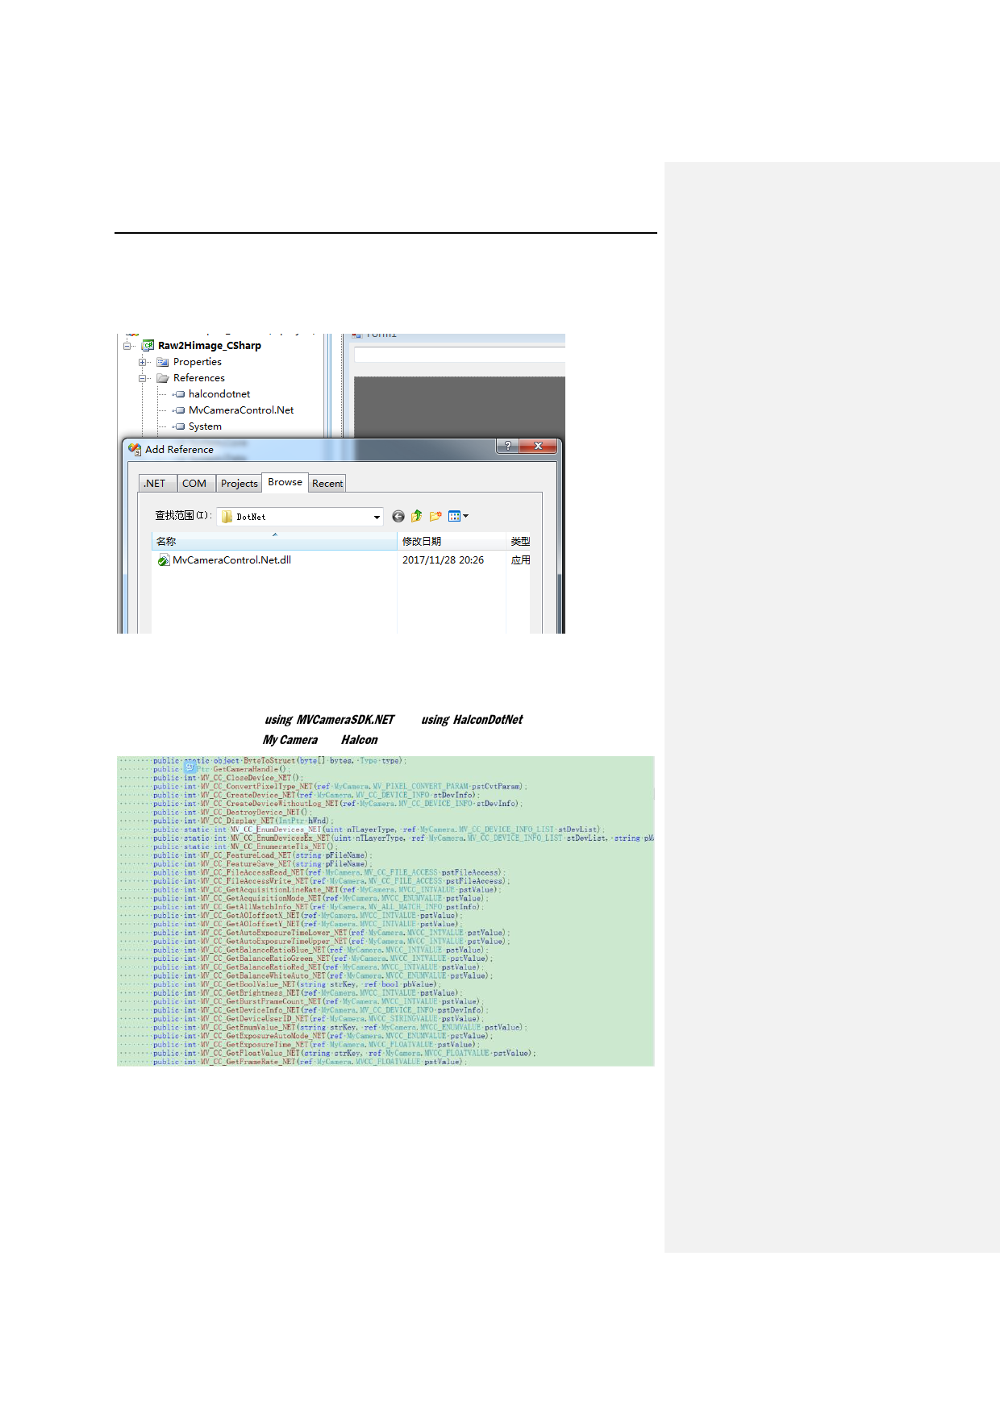Click the MvCameraControl.Net.dll file icon
This screenshot has width=1000, height=1414.
coord(164,560)
